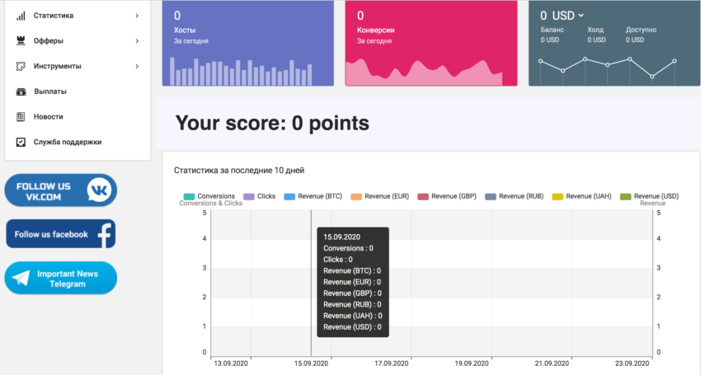The image size is (701, 375).
Task: Click the 23.09.2020 axis date
Action: [633, 363]
